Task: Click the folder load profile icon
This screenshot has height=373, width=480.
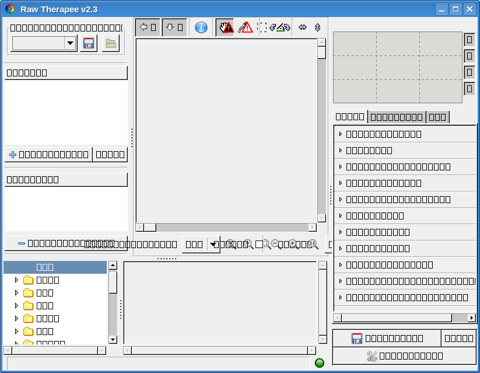Action: click(110, 43)
